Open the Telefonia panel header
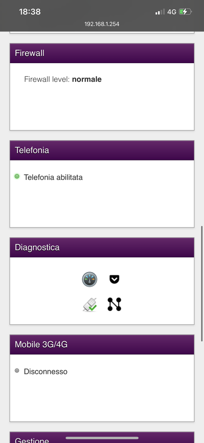 102,150
